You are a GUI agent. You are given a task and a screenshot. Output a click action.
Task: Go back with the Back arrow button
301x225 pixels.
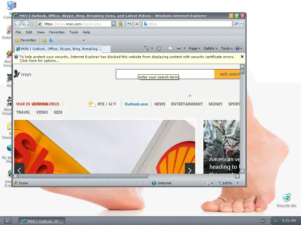click(18, 24)
